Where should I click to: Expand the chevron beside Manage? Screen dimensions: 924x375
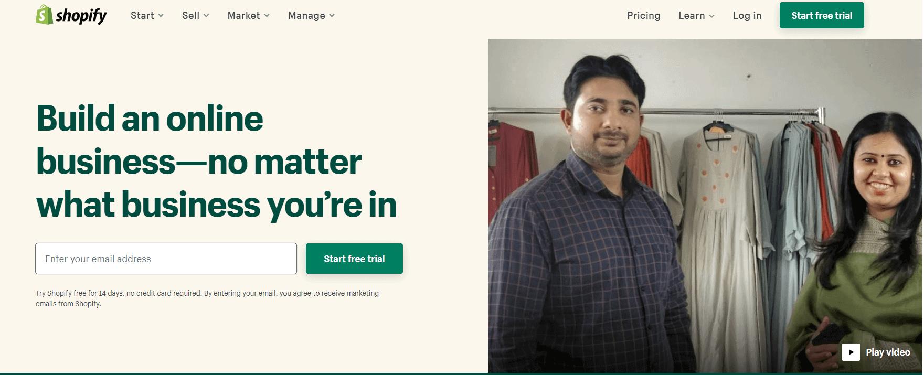point(332,16)
